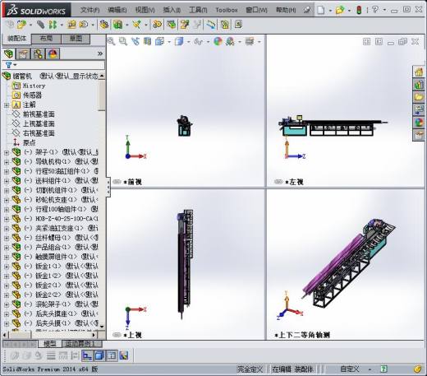
Task: Toggle the link icon beside 左视 view label
Action: (278, 182)
